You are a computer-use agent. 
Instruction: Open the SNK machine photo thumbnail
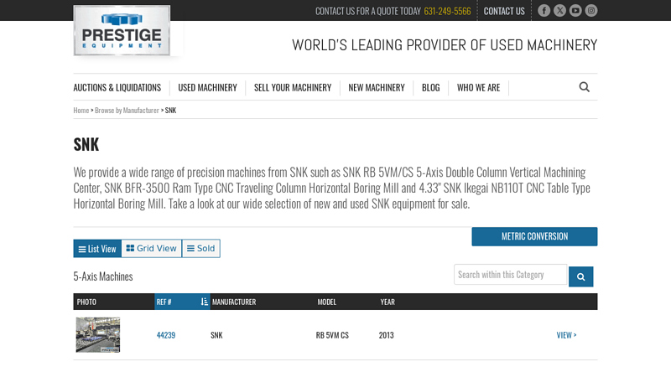click(x=98, y=334)
